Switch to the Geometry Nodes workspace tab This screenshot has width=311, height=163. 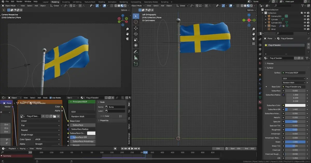[x=151, y=2]
